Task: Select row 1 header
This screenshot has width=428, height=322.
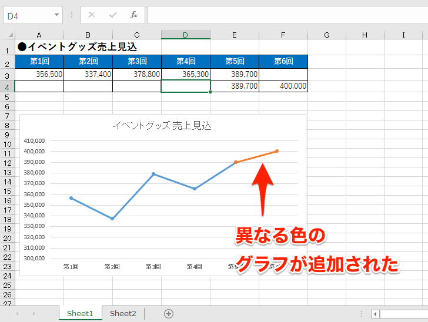Action: [7, 47]
